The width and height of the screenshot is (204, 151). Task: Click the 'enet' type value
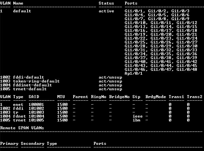18,105
